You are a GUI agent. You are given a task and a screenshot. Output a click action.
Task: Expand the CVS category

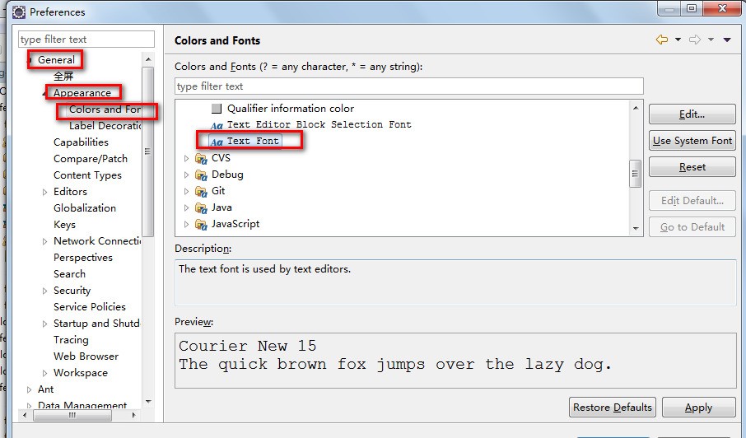(187, 158)
